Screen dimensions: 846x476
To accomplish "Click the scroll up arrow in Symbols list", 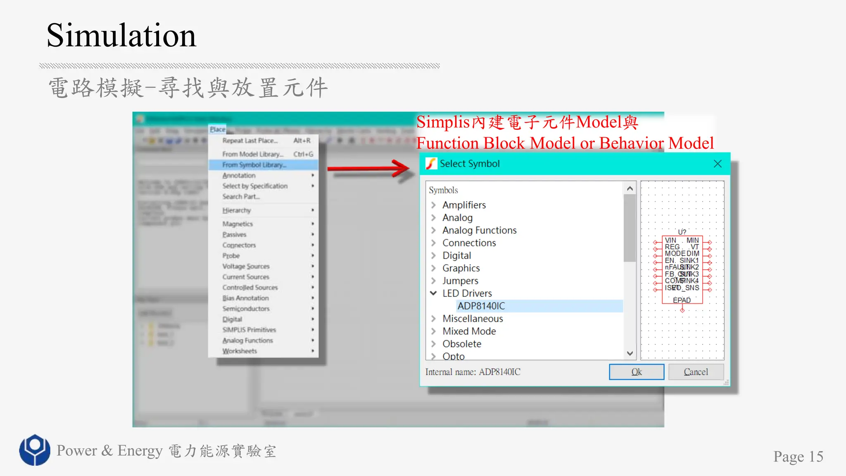I will click(630, 189).
